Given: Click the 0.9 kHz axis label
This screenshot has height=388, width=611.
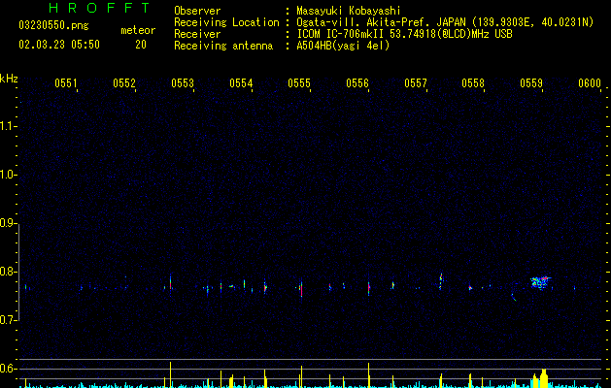Looking at the screenshot, I should coord(8,223).
